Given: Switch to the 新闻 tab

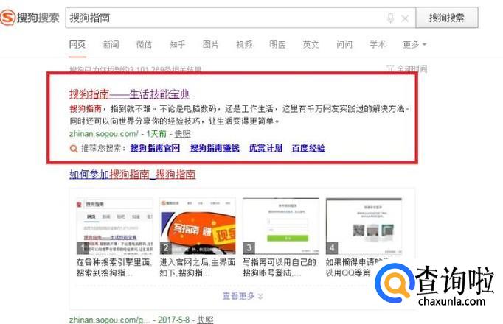Looking at the screenshot, I should pos(111,44).
